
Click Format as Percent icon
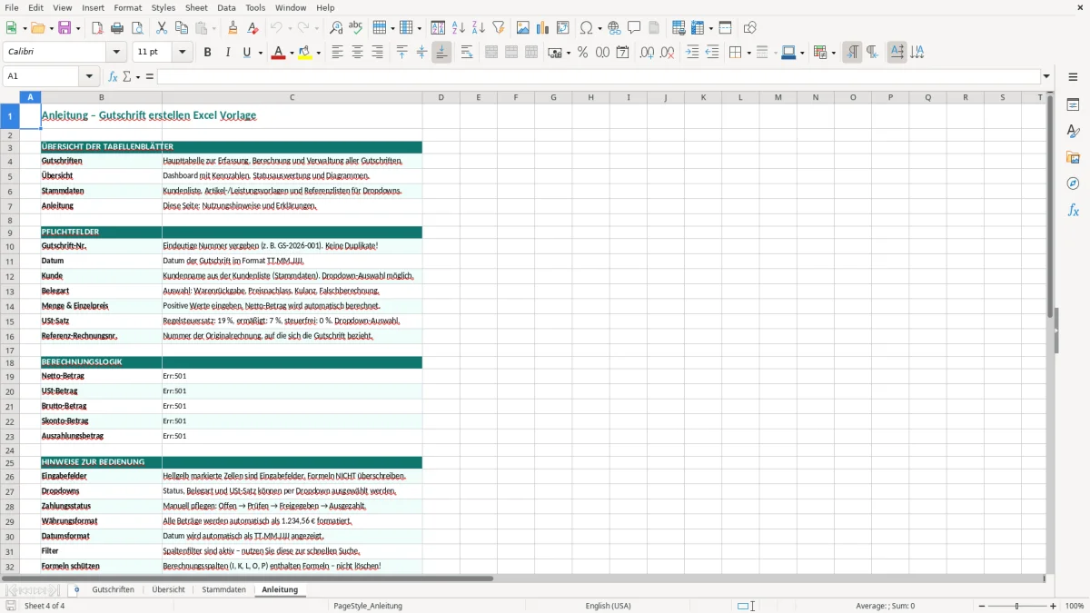[582, 53]
